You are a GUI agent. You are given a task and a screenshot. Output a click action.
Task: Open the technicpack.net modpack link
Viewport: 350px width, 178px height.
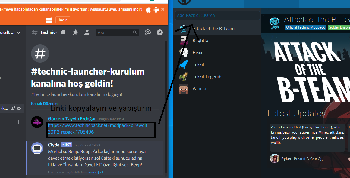point(98,129)
